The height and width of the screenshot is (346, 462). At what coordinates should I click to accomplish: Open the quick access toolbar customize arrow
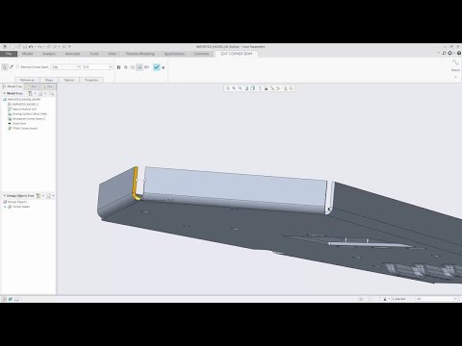(69, 47)
